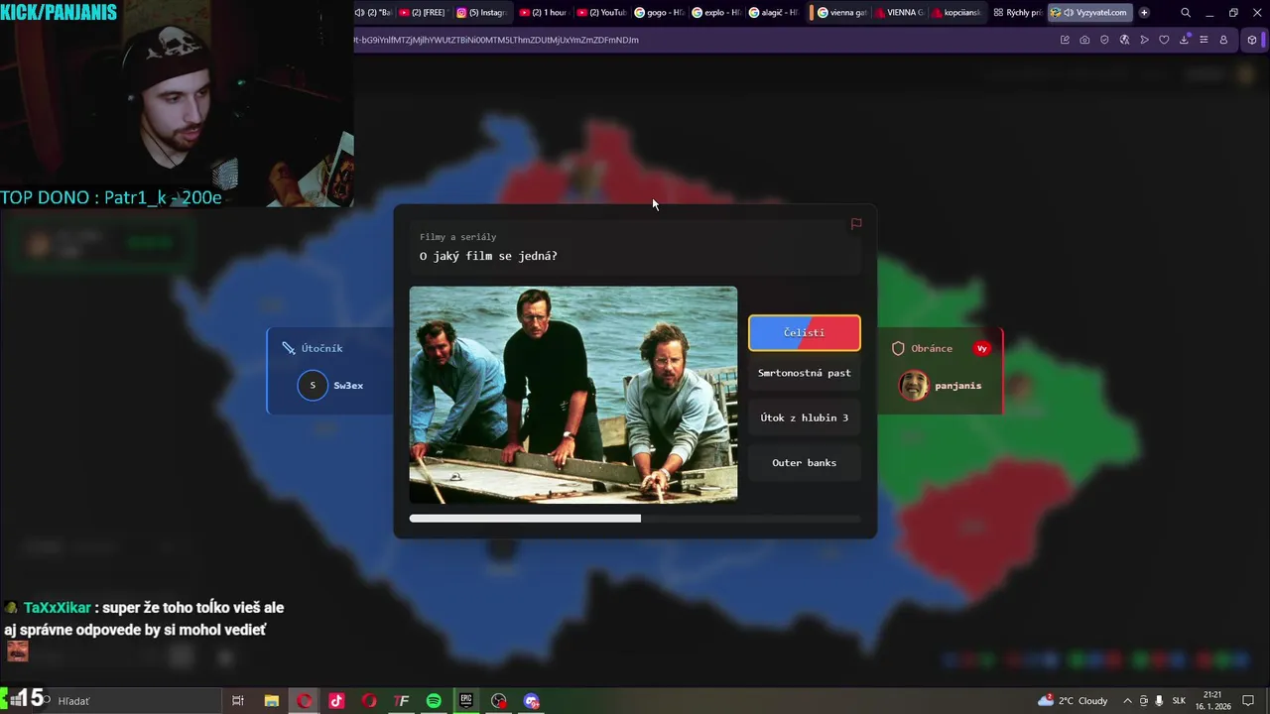The image size is (1270, 714).
Task: Choose answer Útok z hlubin 3
Action: pyautogui.click(x=804, y=418)
